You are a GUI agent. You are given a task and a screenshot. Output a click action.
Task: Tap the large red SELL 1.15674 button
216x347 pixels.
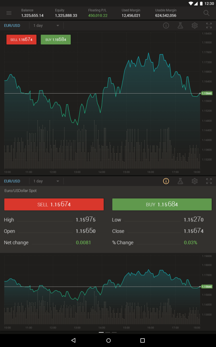[54, 204]
